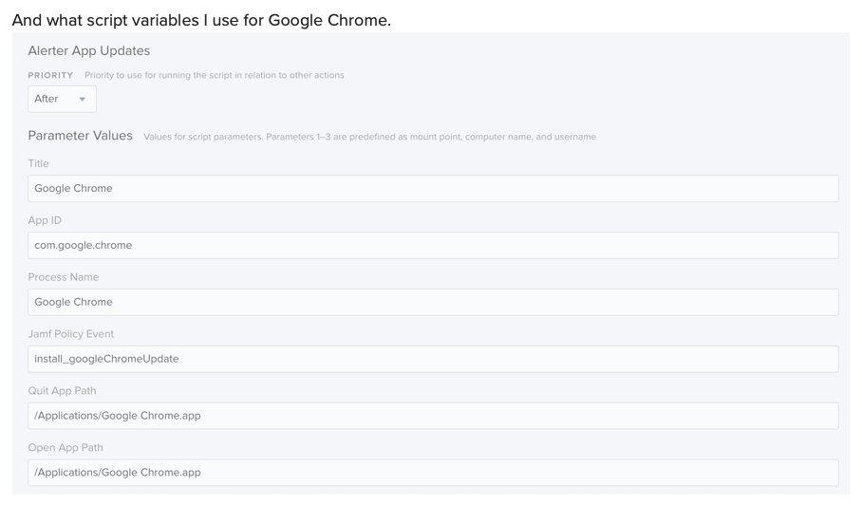862x505 pixels.
Task: Click the Process Name input field
Action: pyautogui.click(x=433, y=302)
